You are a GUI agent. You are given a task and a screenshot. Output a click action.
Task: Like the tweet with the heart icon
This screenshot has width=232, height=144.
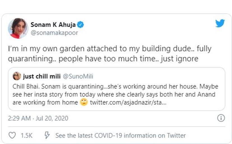click(x=12, y=136)
